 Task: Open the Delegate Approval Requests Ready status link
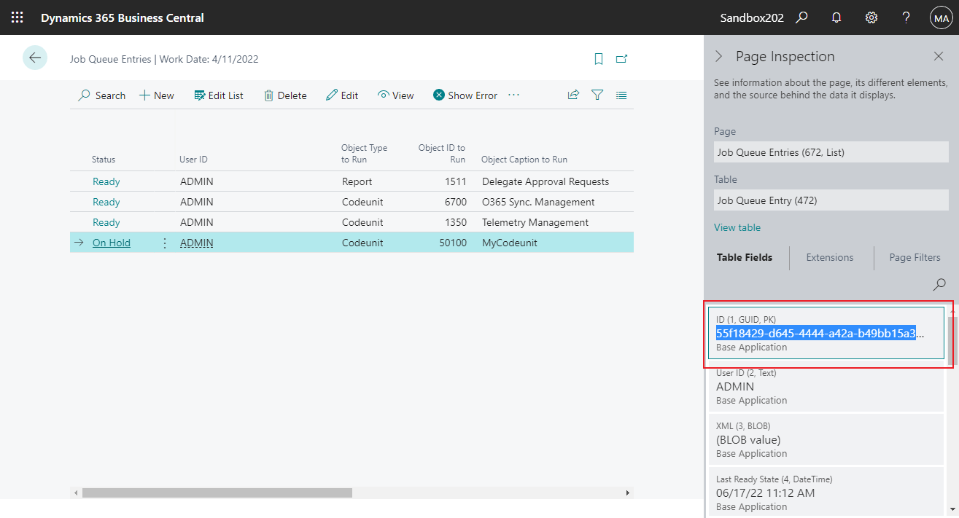point(106,181)
